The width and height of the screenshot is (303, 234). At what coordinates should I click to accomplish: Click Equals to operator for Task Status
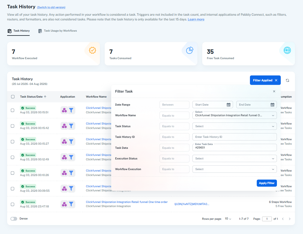click(175, 126)
